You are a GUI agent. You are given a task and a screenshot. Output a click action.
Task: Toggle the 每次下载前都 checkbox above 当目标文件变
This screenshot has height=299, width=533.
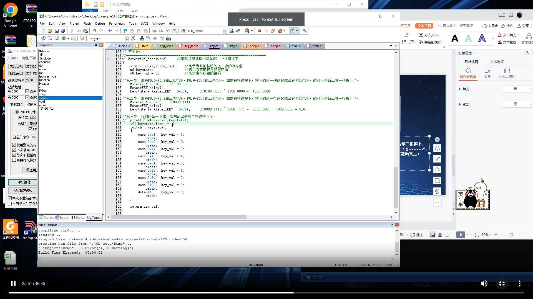[x=14, y=155]
